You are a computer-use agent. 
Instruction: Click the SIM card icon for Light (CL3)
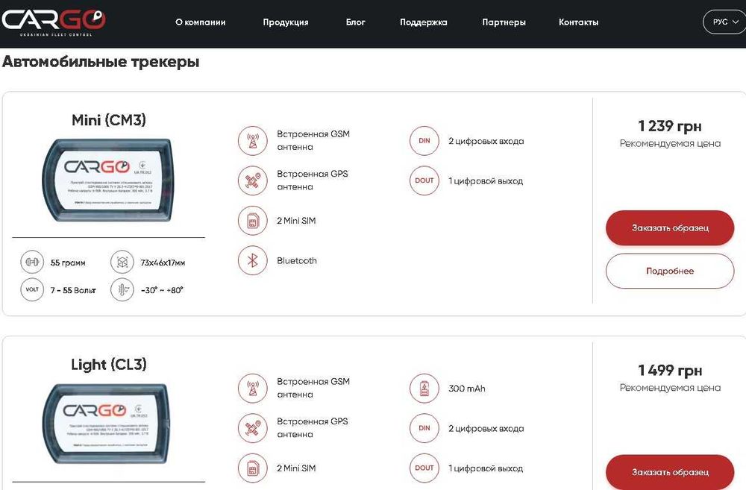click(x=253, y=468)
